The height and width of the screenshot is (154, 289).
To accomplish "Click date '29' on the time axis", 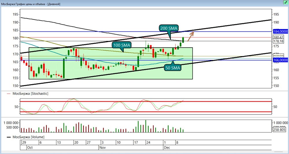I will 24,142.
